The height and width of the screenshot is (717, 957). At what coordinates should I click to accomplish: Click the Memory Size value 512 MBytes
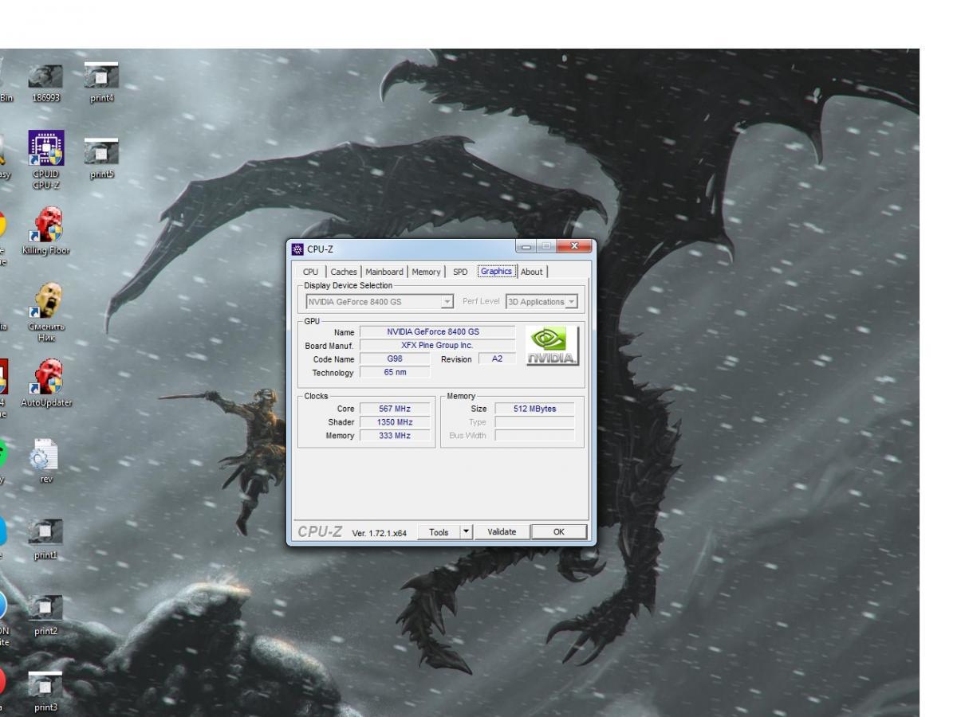pos(534,409)
